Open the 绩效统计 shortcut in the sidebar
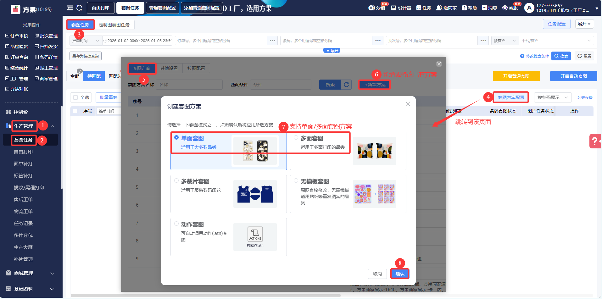The image size is (602, 299). point(17,68)
